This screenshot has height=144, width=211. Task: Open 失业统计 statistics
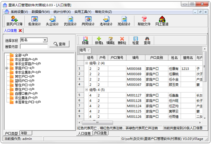coord(52,21)
